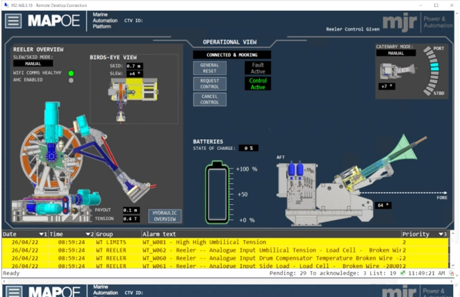Click the List: 19 status text
Screen dimensions: 460x297
(383, 273)
